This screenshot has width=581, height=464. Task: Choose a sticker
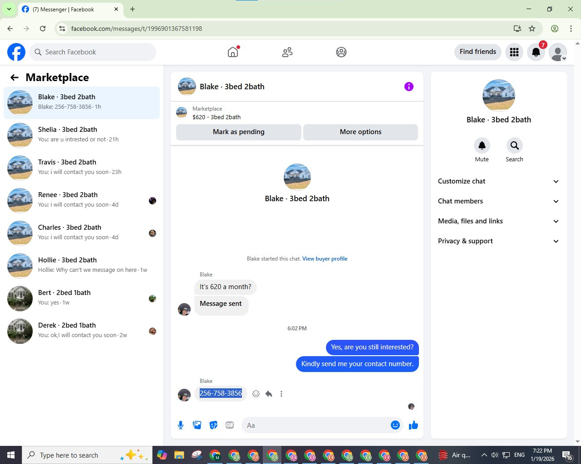click(213, 425)
